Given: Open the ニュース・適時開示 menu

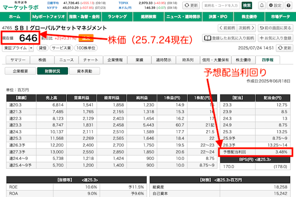Looking at the screenshot, I should 183,17.
